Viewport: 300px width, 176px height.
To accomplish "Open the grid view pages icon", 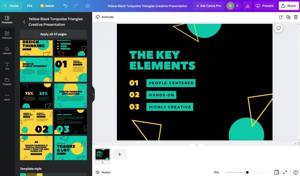I will tap(276, 172).
